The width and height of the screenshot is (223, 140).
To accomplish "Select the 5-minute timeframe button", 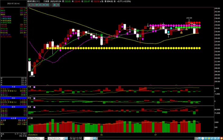I will click(33, 5).
